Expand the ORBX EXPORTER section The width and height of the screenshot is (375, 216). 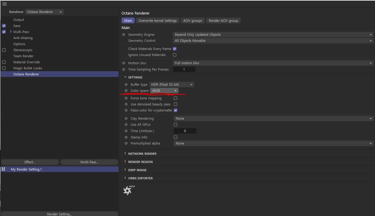[125, 178]
